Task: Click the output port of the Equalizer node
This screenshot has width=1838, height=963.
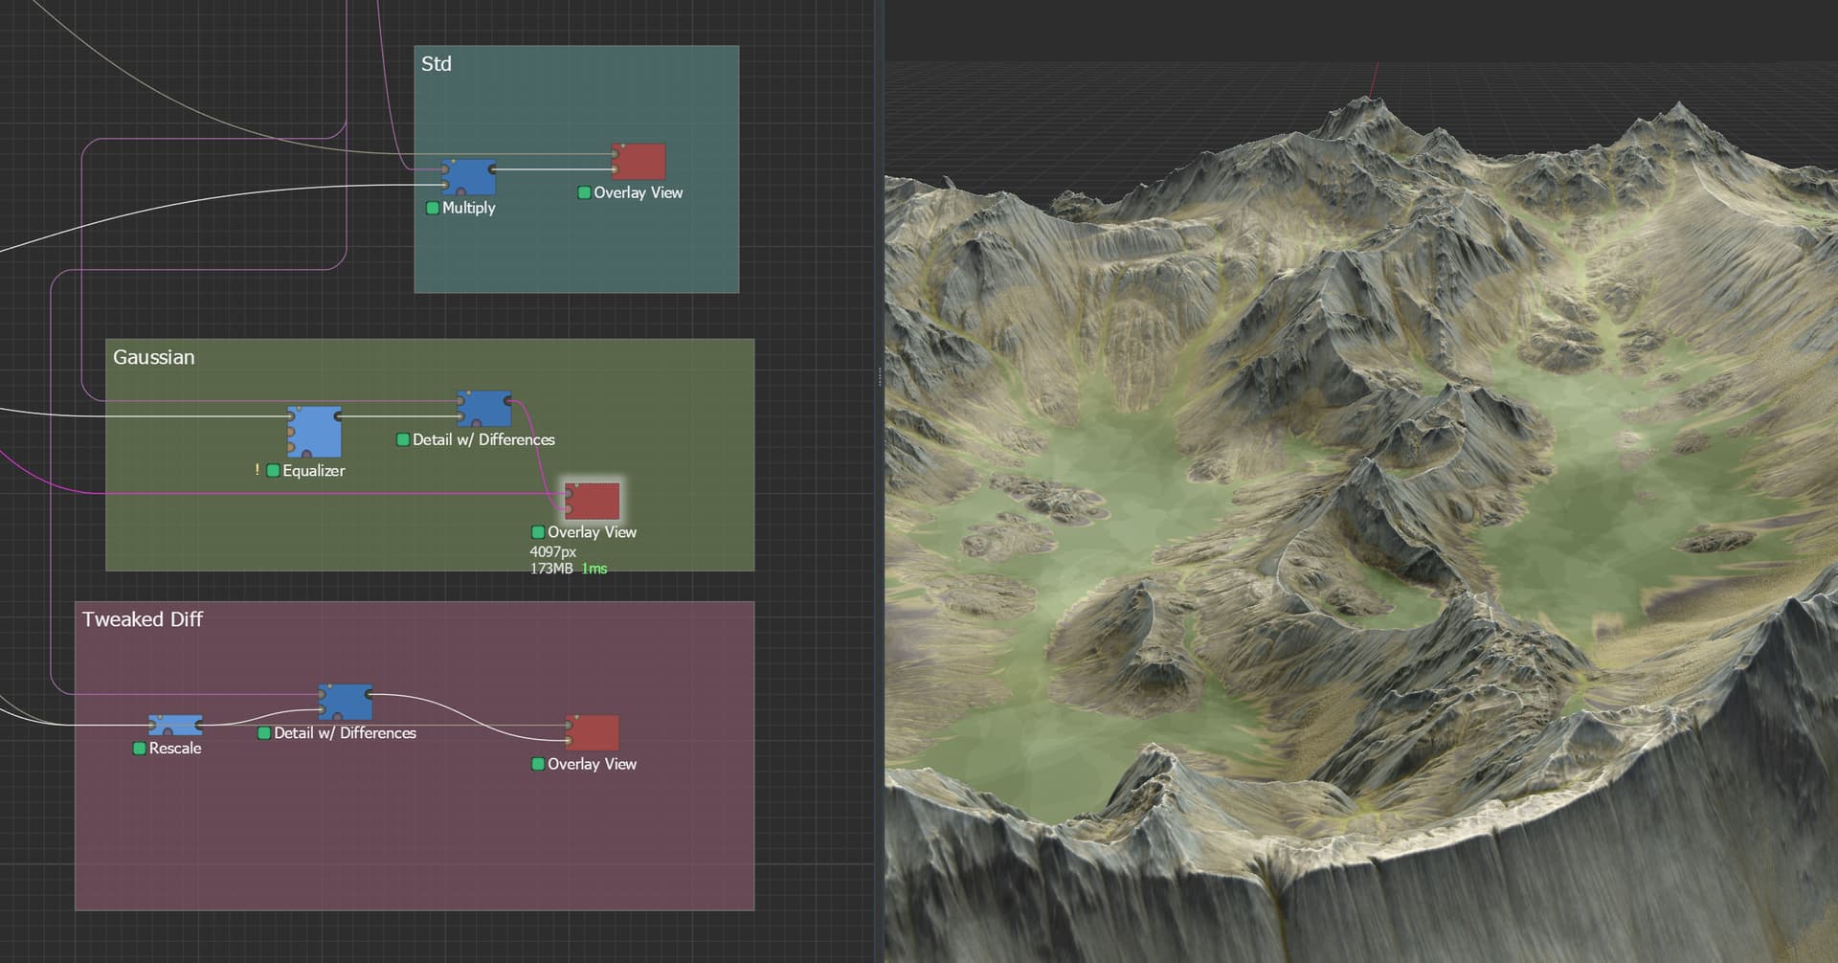Action: point(339,416)
